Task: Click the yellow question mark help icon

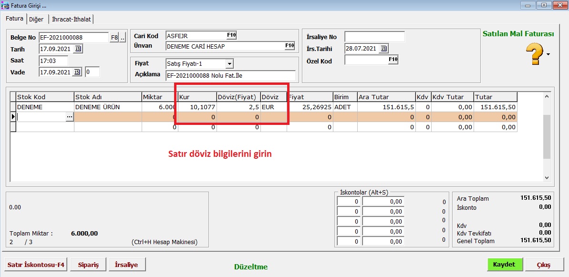Action: point(535,54)
